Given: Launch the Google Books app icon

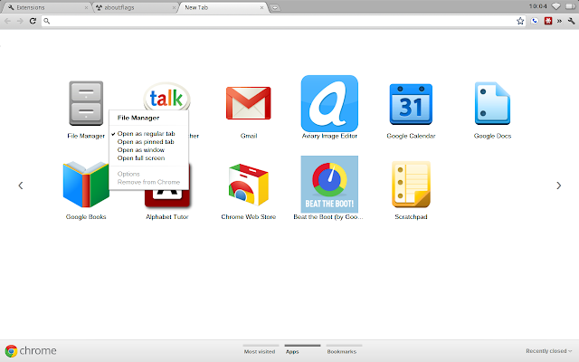Looking at the screenshot, I should (86, 184).
